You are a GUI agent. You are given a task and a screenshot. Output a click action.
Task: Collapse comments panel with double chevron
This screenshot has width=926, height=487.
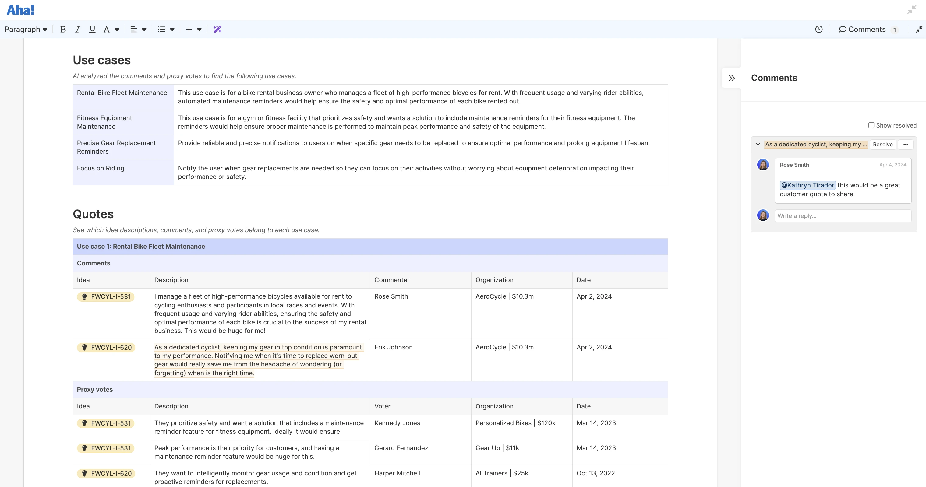tap(731, 78)
